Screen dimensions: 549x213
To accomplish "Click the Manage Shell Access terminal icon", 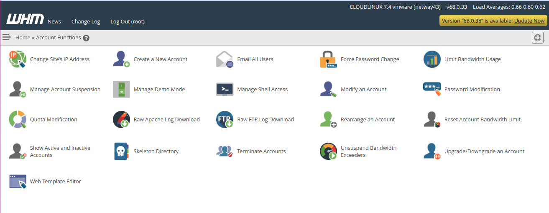I will point(225,90).
